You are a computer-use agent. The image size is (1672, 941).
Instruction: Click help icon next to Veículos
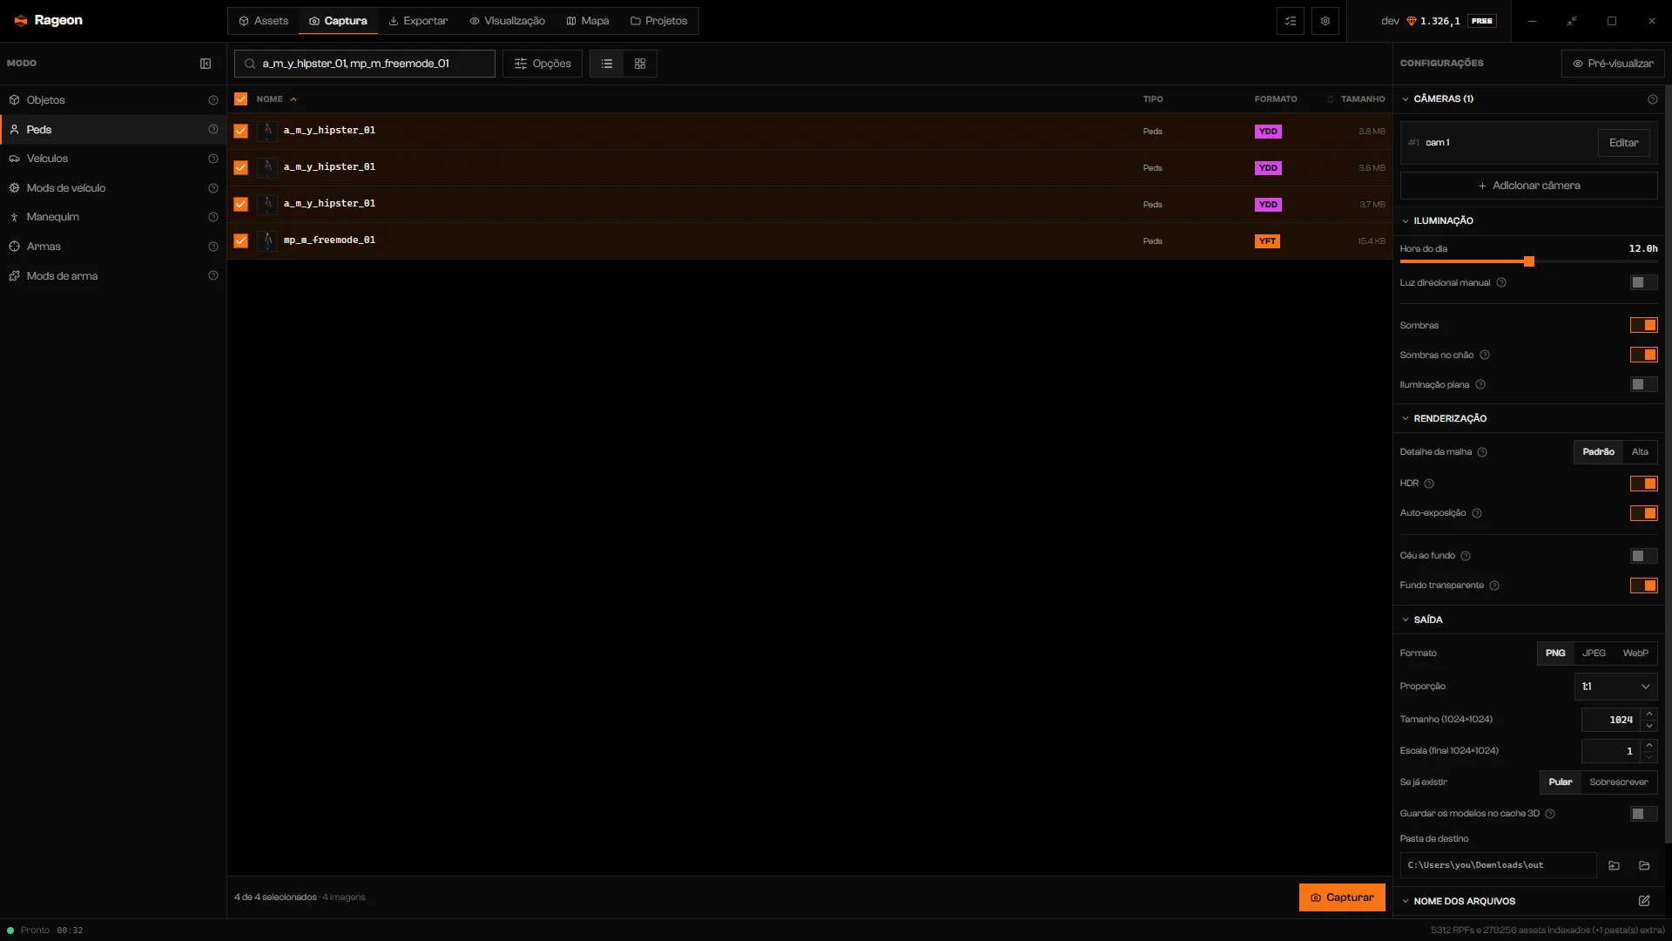pos(213,159)
